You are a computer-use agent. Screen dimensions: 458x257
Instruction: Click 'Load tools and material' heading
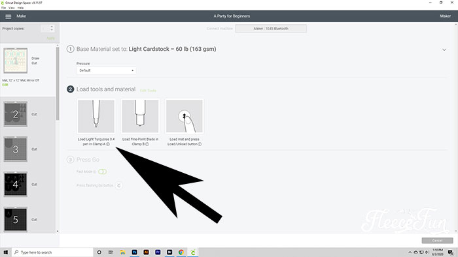point(106,89)
